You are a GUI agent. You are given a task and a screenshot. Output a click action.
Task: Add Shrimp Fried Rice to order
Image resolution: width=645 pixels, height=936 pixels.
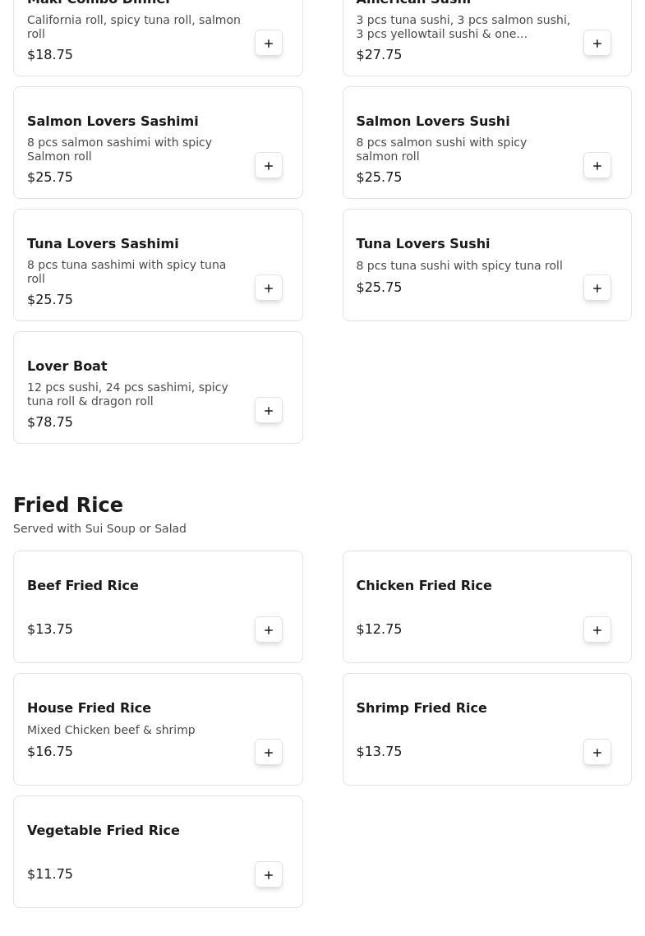[x=597, y=753]
